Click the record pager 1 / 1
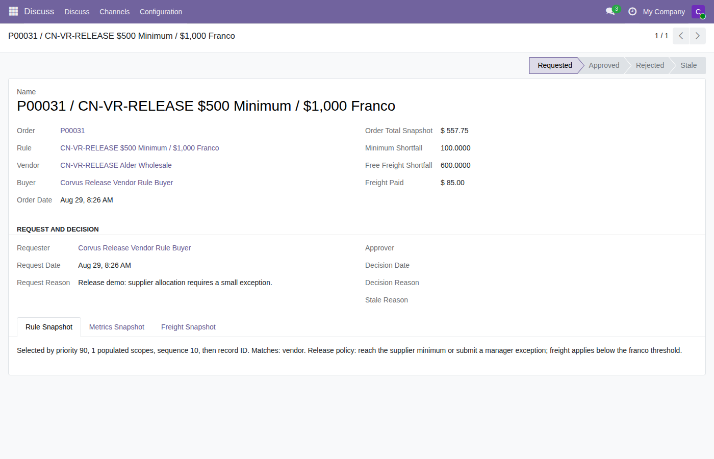714x459 pixels. pyautogui.click(x=661, y=36)
